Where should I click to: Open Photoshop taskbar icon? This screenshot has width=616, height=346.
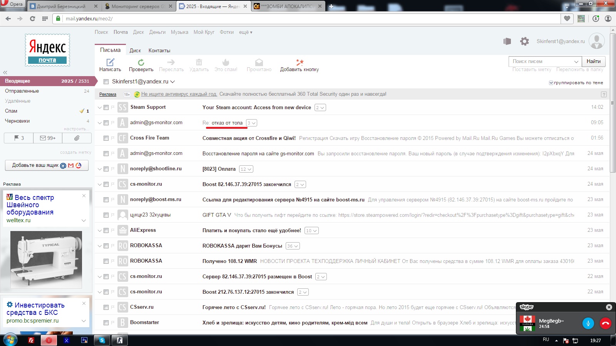84,340
